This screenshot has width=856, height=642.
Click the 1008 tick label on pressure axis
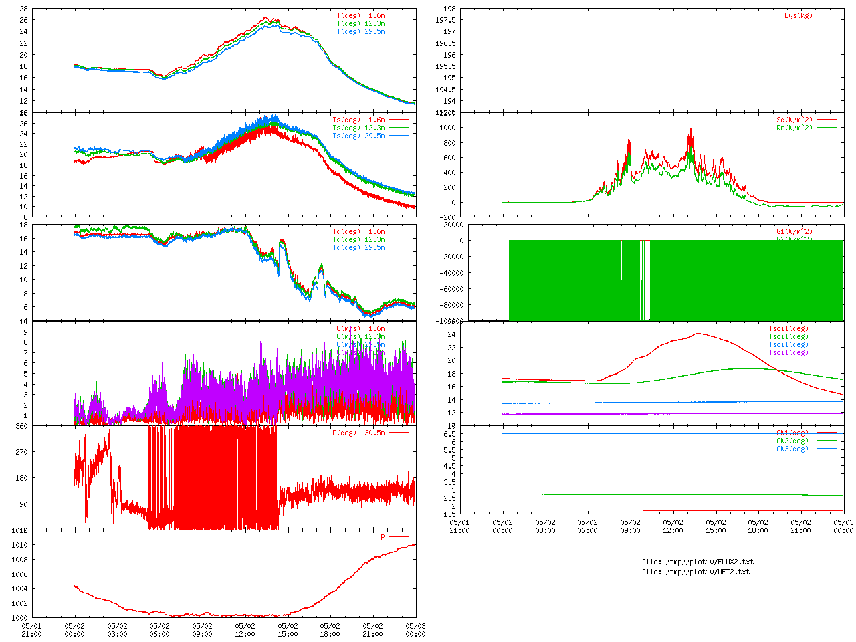point(20,560)
